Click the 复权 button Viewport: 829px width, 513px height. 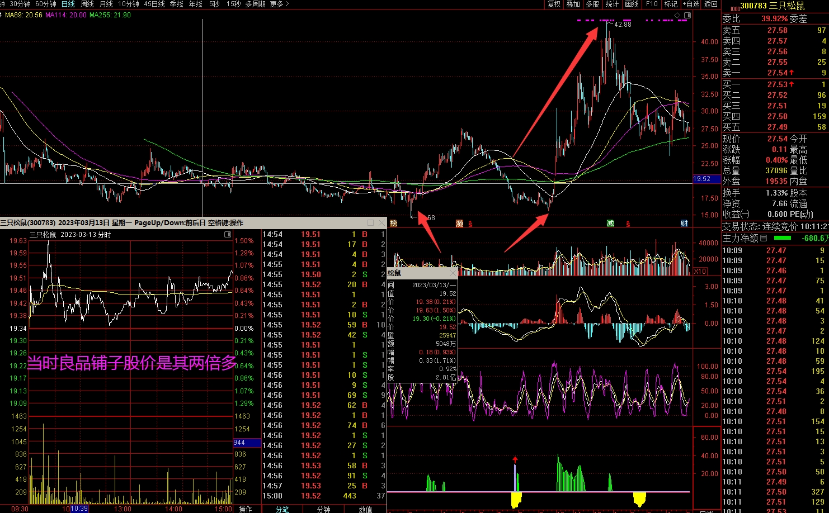(x=554, y=4)
